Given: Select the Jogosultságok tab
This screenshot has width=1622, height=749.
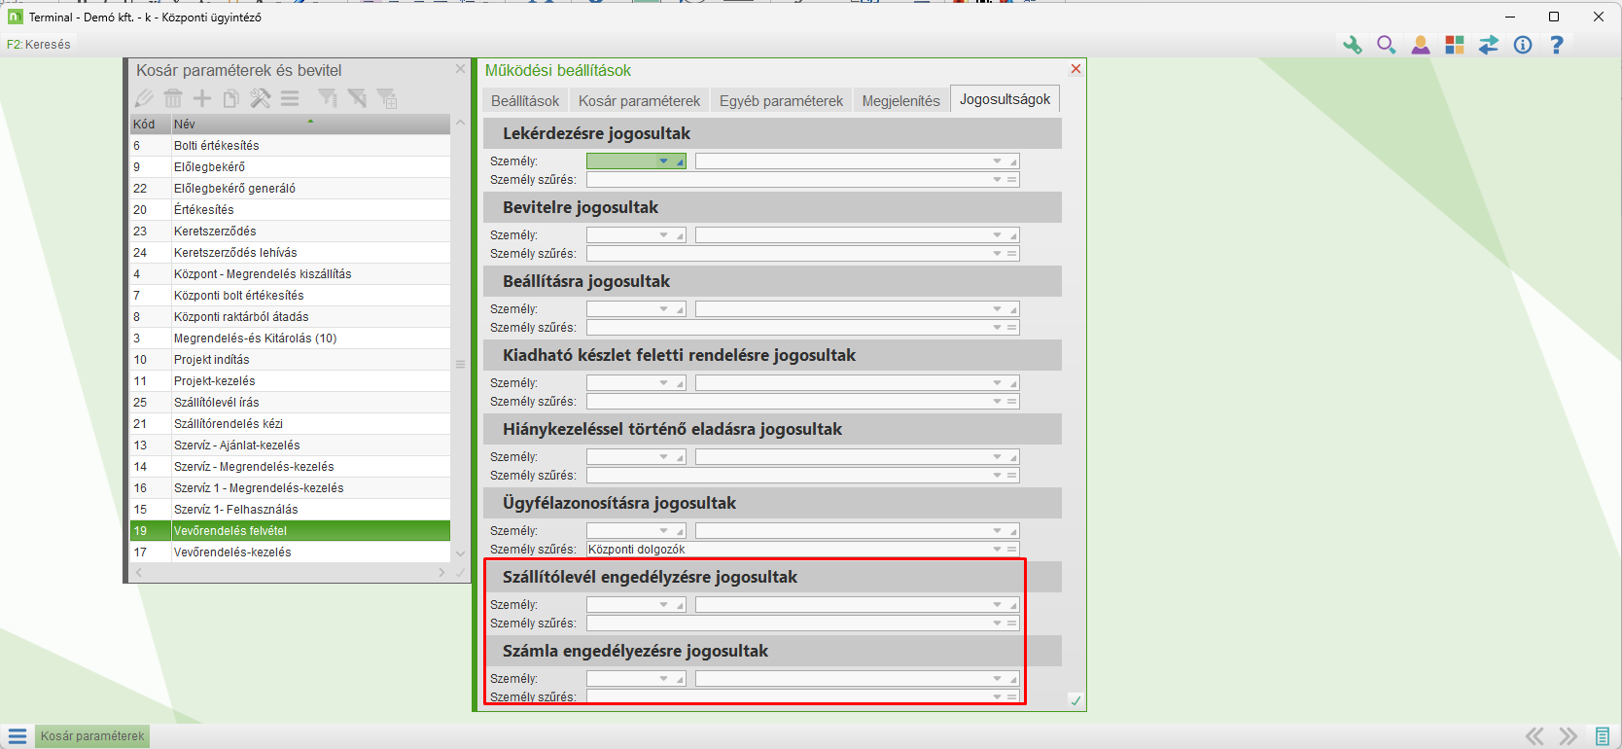Looking at the screenshot, I should click(x=1005, y=99).
